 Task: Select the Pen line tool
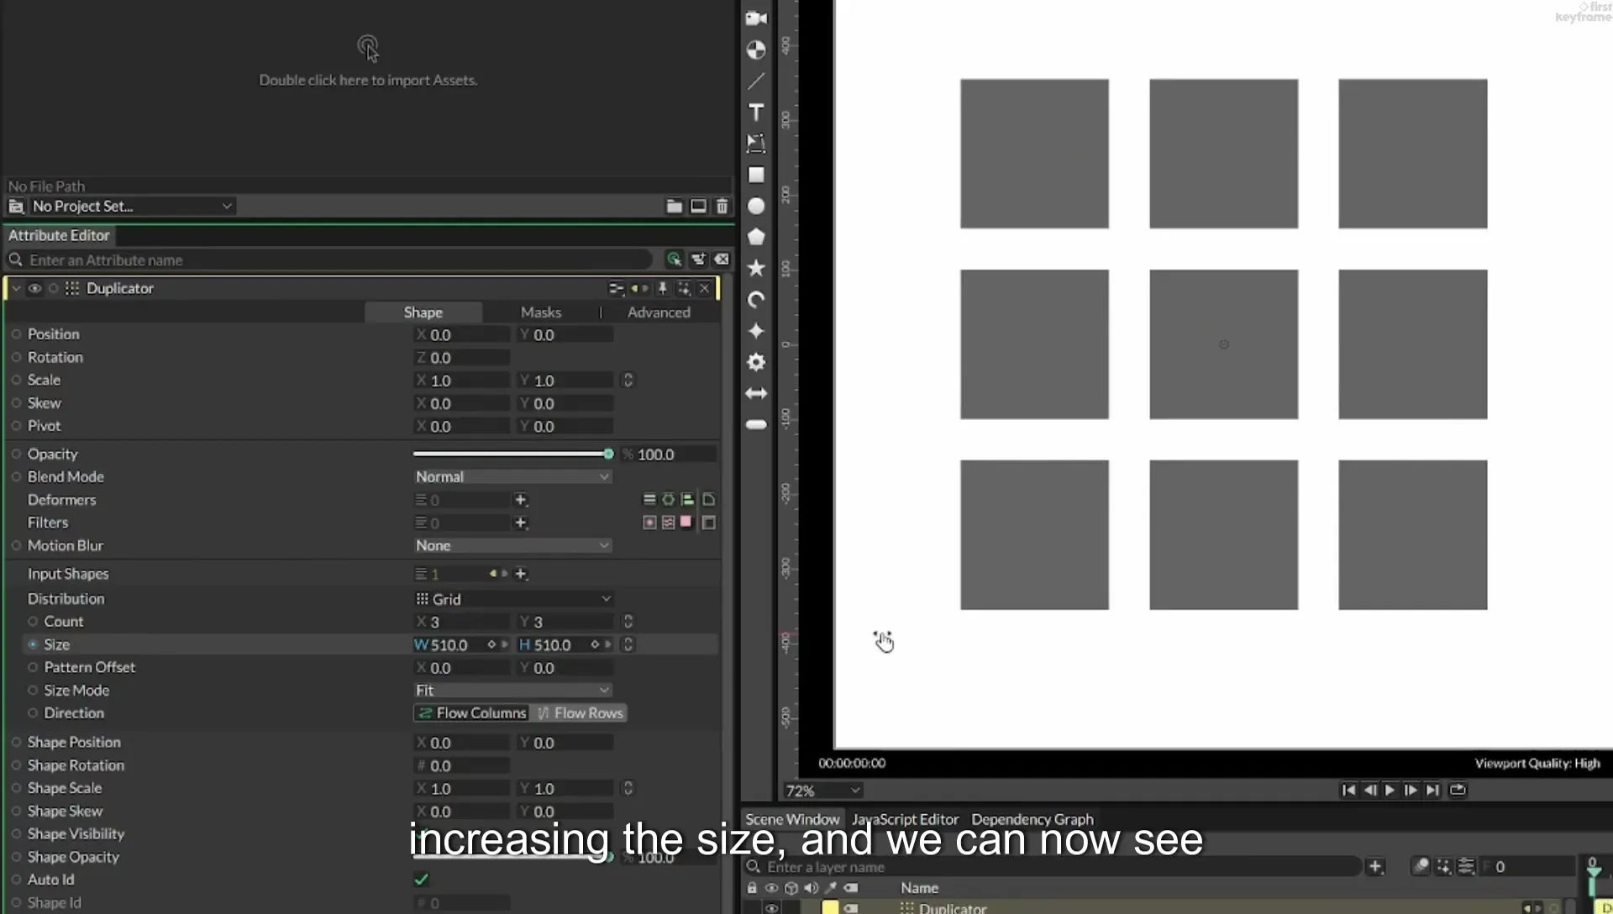(x=756, y=81)
